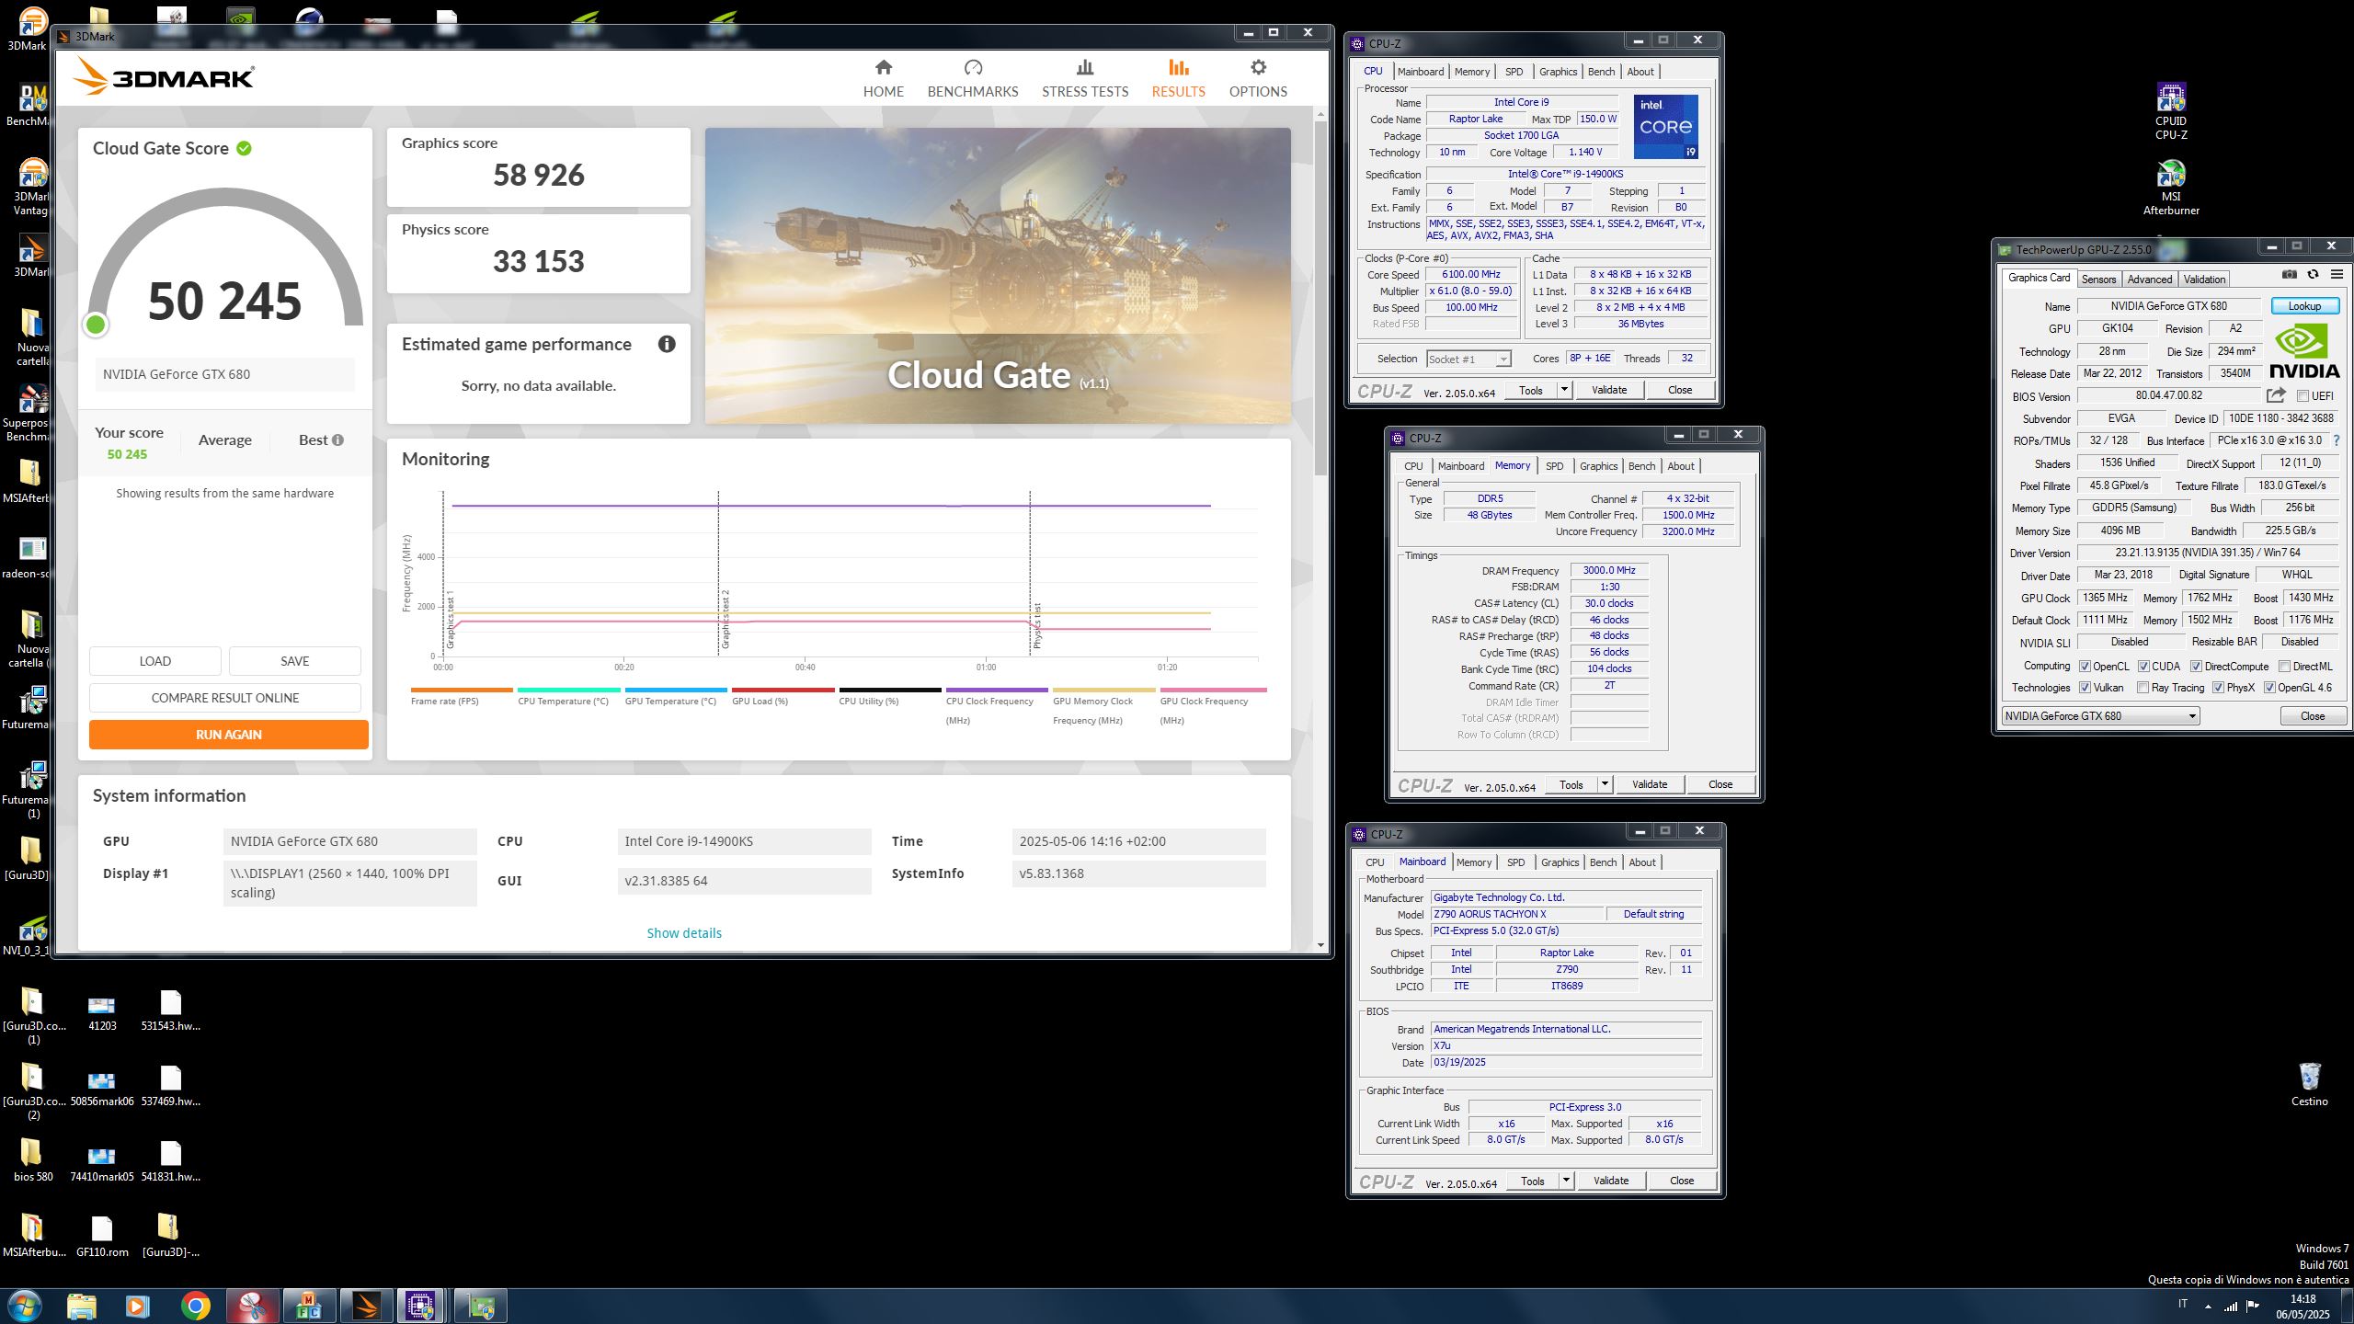Expand the Tools arrow in the Mainboard tab window
2354x1324 pixels.
click(1565, 1181)
